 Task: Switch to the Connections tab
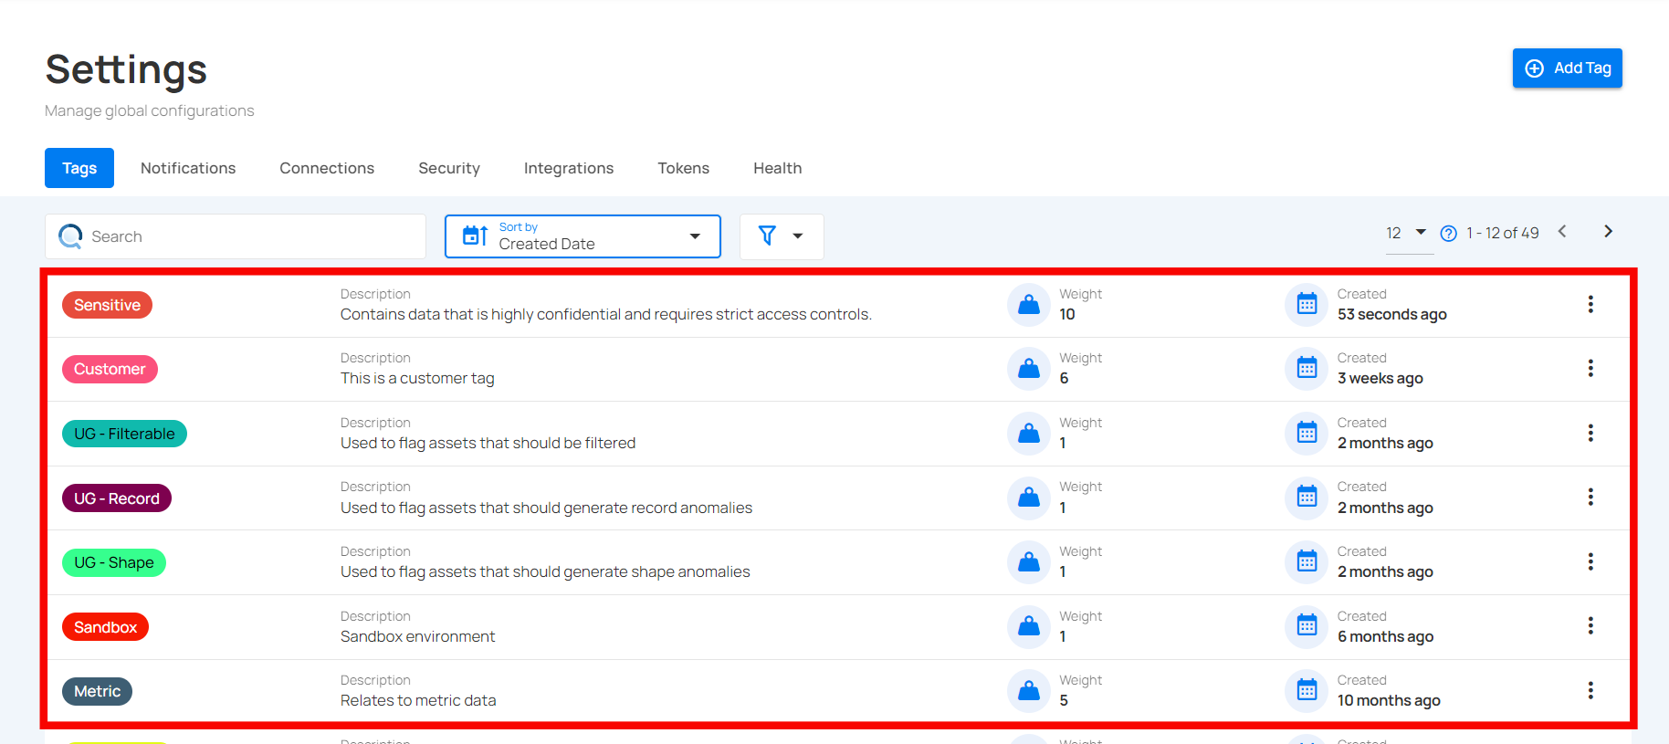coord(327,168)
